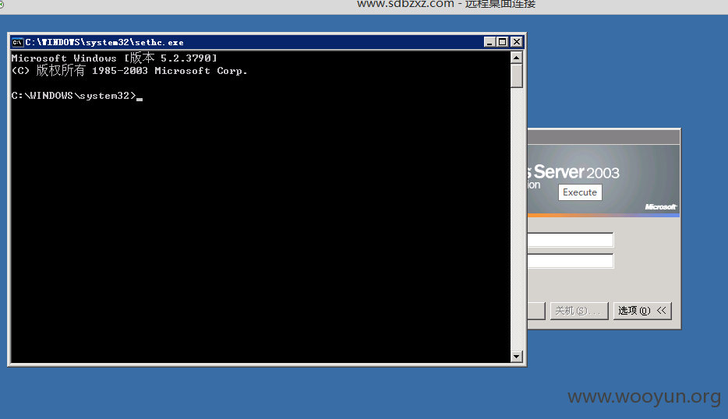Collapse login options with 选项(O) << button
The image size is (728, 419).
point(642,311)
